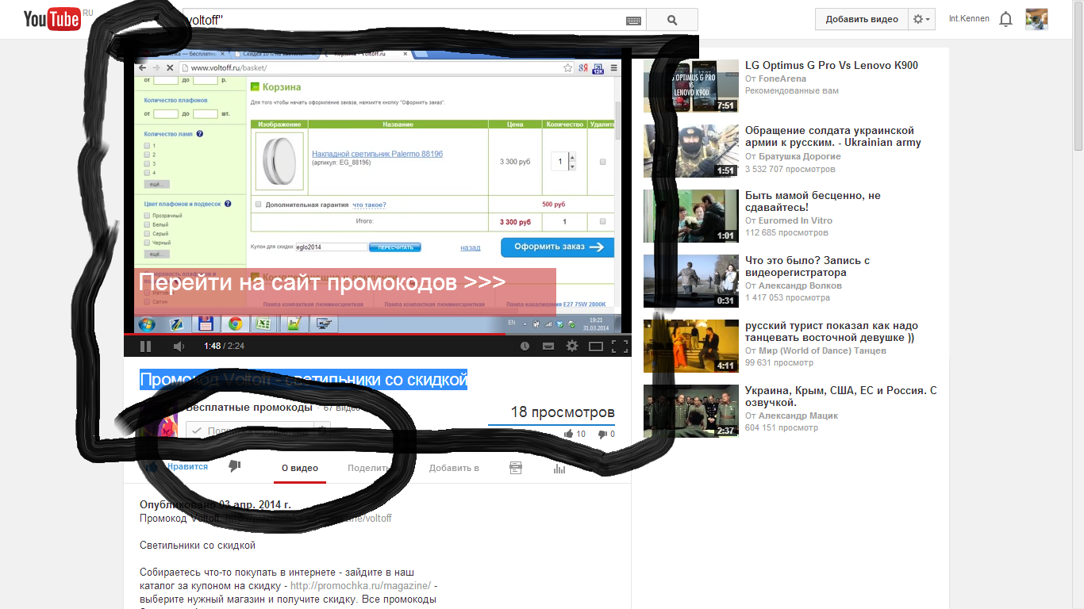Open the Обращение солдата украинской армии title
Viewport: 1084px width, 609px height.
[833, 136]
